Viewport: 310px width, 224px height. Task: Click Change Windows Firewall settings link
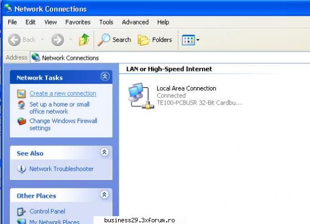click(x=63, y=125)
